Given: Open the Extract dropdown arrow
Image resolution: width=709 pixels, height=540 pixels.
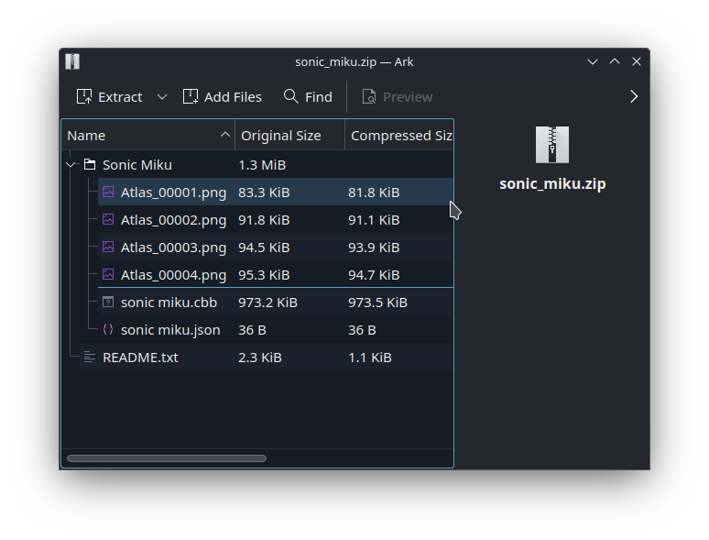Looking at the screenshot, I should pos(162,97).
